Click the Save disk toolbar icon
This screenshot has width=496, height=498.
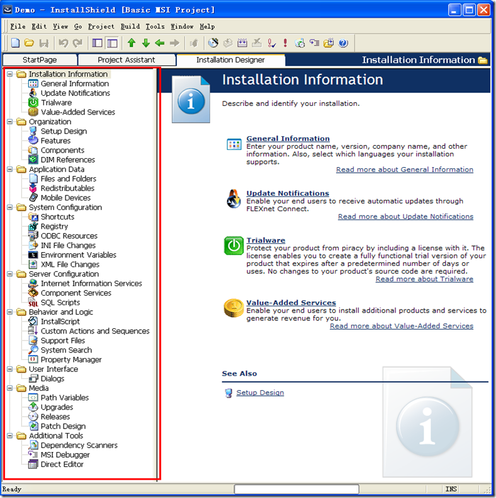click(x=44, y=43)
